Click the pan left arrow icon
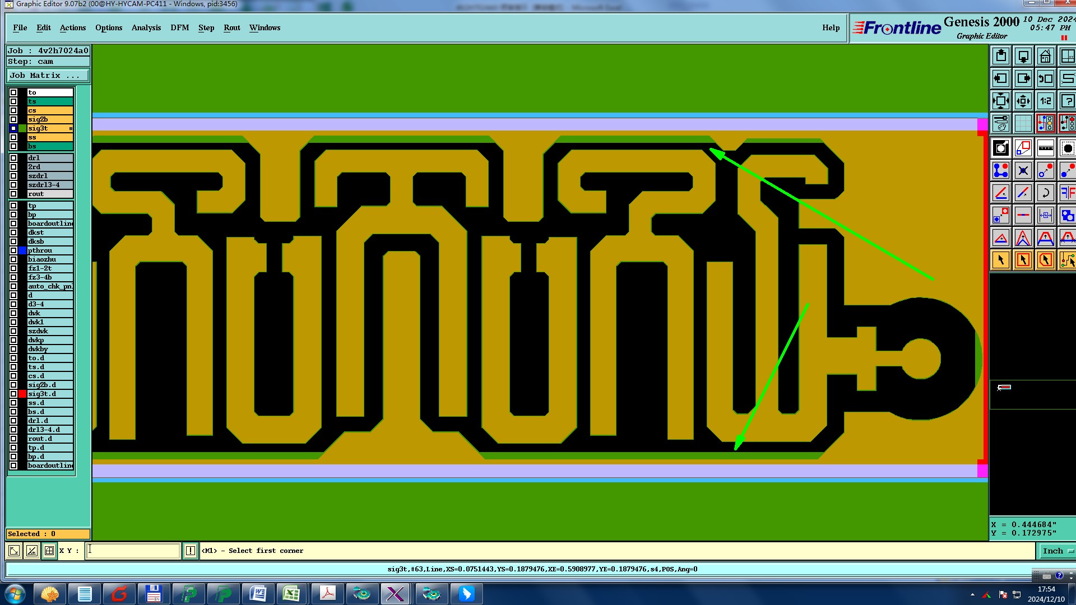 point(1000,78)
